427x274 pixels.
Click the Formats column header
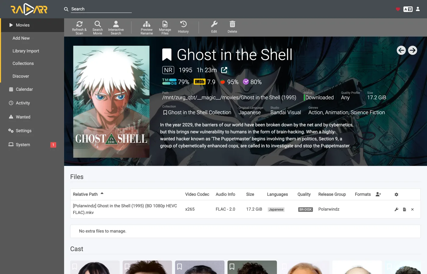click(363, 194)
